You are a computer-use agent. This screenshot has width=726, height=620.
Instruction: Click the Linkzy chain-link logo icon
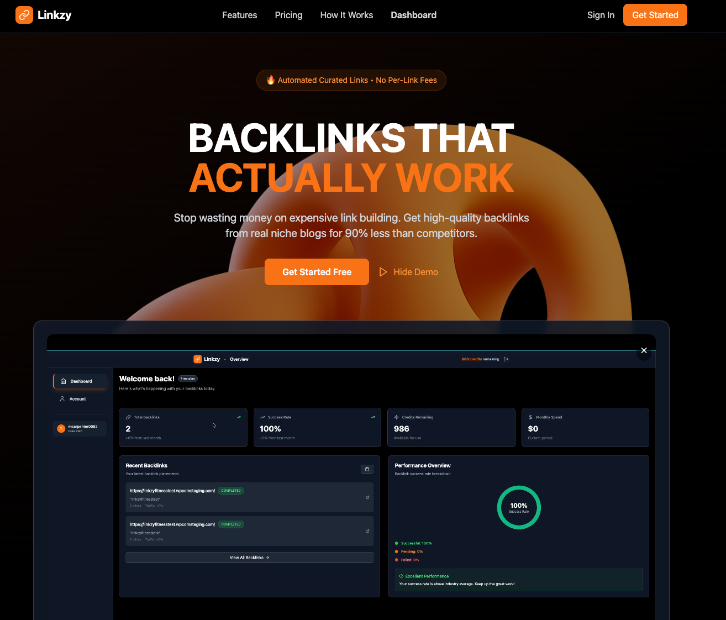pyautogui.click(x=24, y=15)
